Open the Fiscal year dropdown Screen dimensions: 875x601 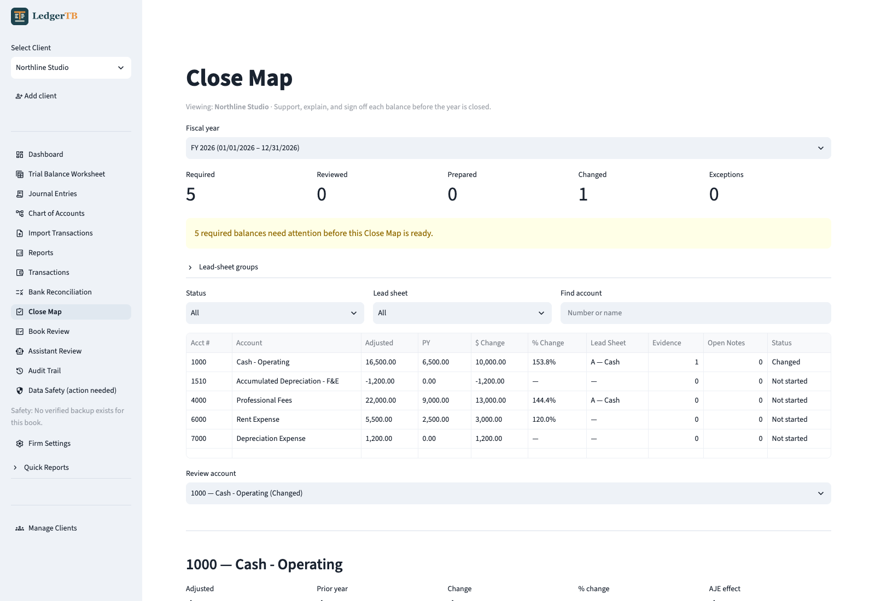pyautogui.click(x=509, y=148)
